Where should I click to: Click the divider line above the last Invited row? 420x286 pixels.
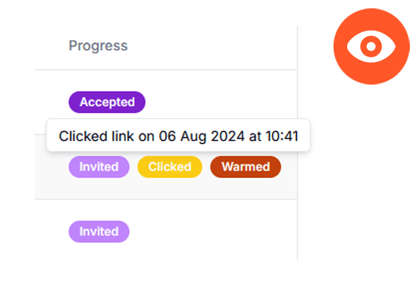point(166,200)
